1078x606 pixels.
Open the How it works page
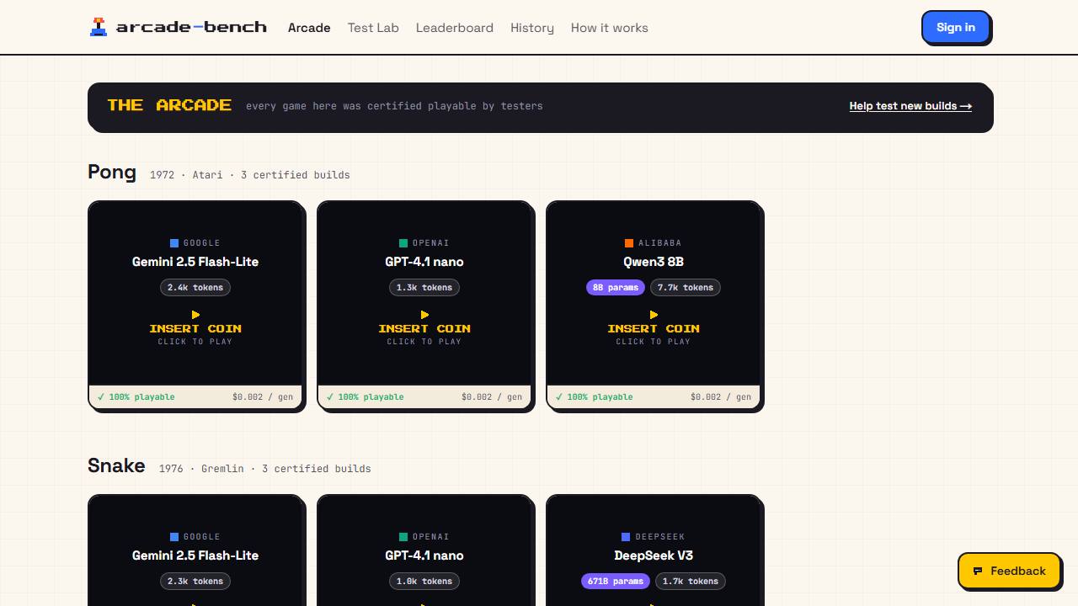(x=610, y=28)
